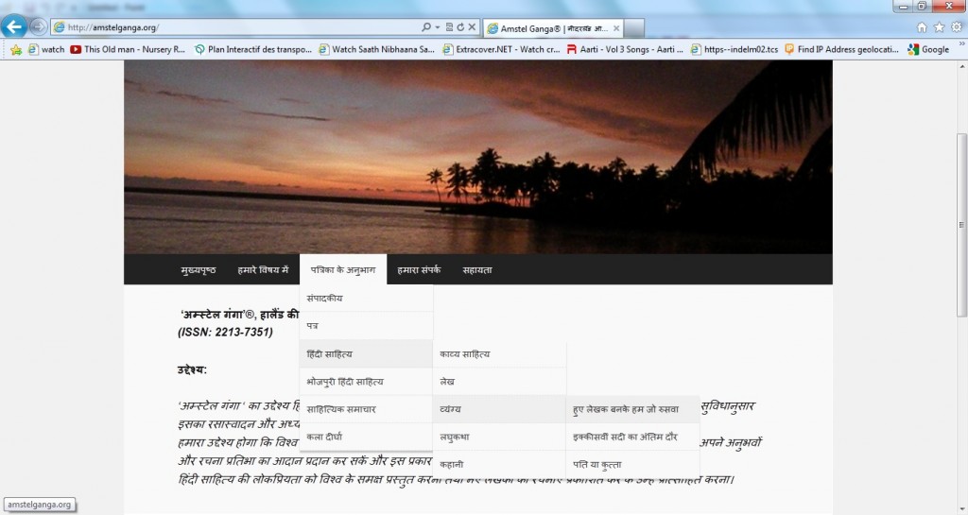Click the Refresh icon in address bar
The height and width of the screenshot is (515, 968).
(x=459, y=27)
